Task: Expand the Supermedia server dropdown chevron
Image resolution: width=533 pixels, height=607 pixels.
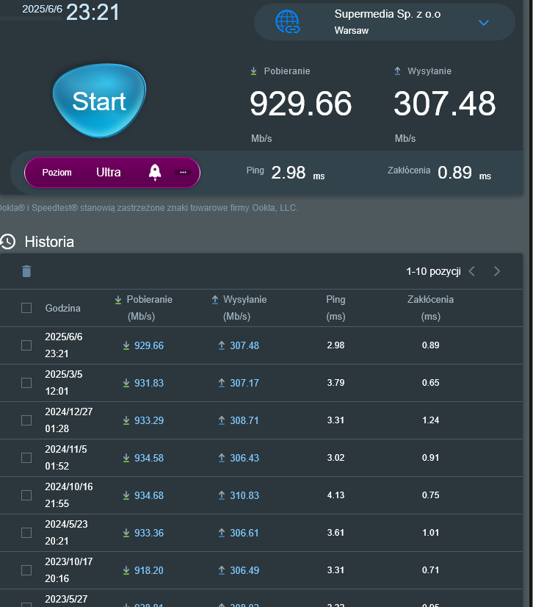Action: pos(483,23)
